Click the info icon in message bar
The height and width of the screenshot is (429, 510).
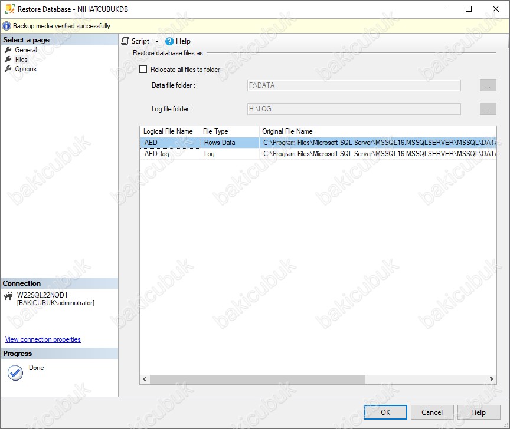pos(6,26)
